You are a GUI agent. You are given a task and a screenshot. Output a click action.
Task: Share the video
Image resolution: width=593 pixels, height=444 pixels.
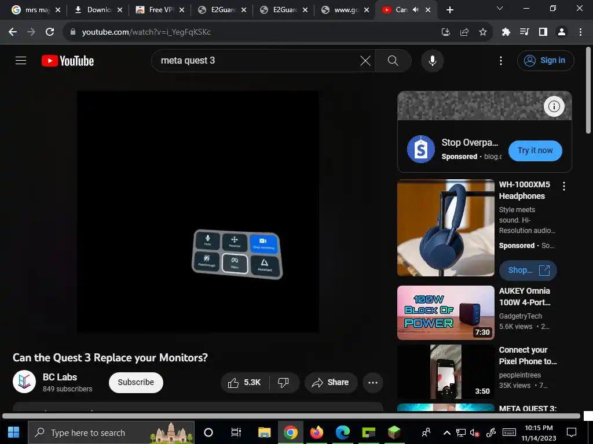coord(331,383)
